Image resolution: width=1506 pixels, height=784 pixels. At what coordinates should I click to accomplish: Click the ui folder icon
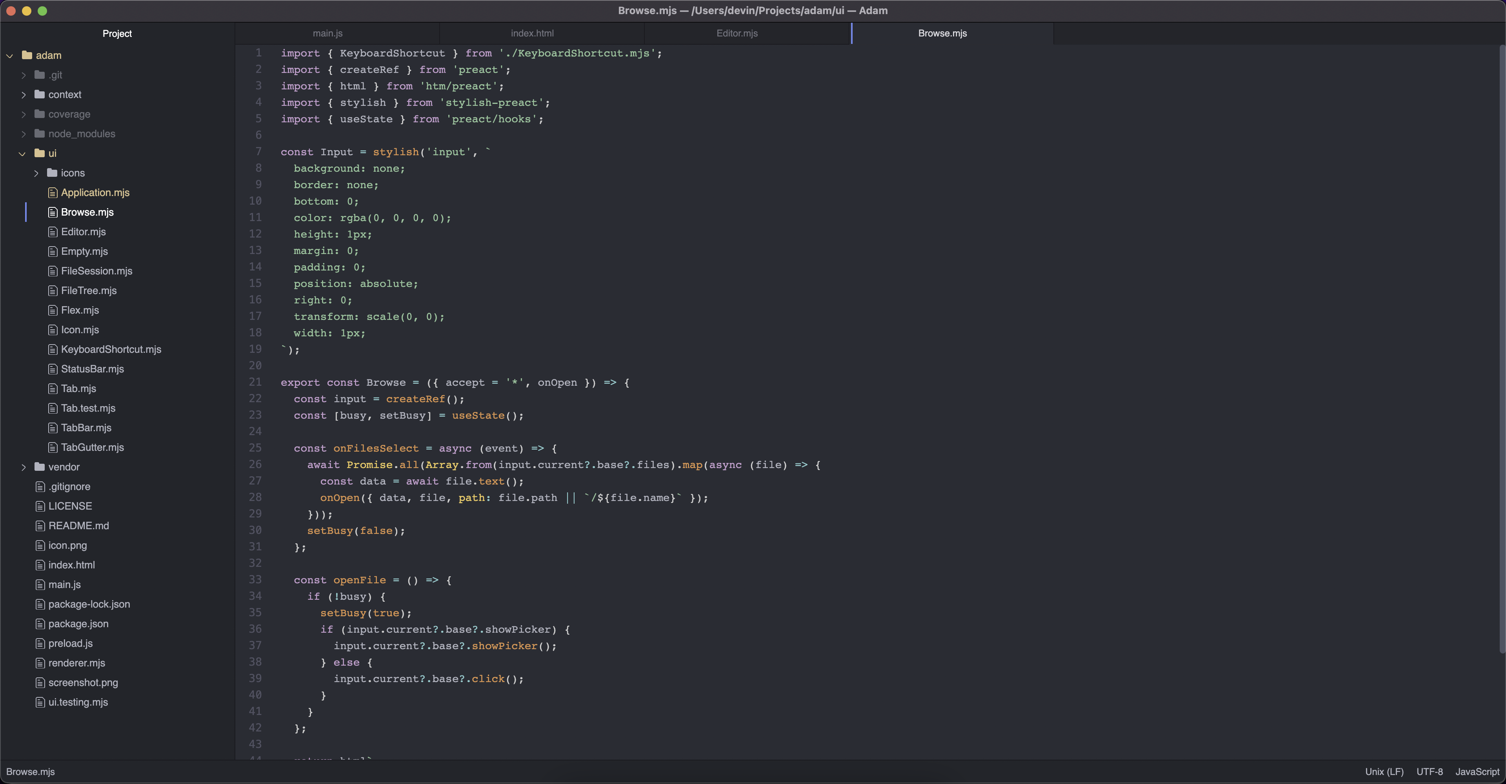point(40,153)
